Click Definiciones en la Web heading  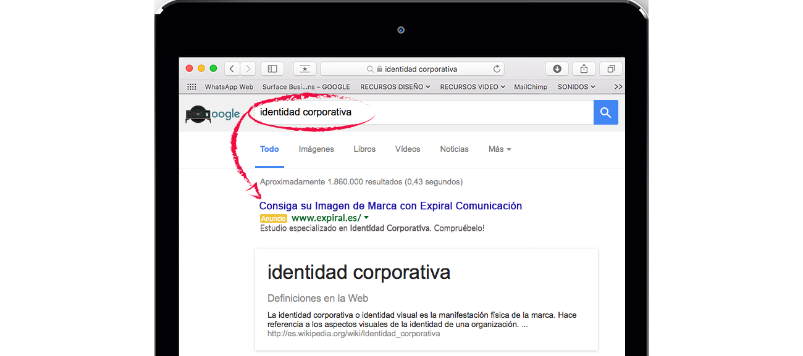point(317,299)
